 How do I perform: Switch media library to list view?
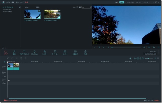point(77,7)
